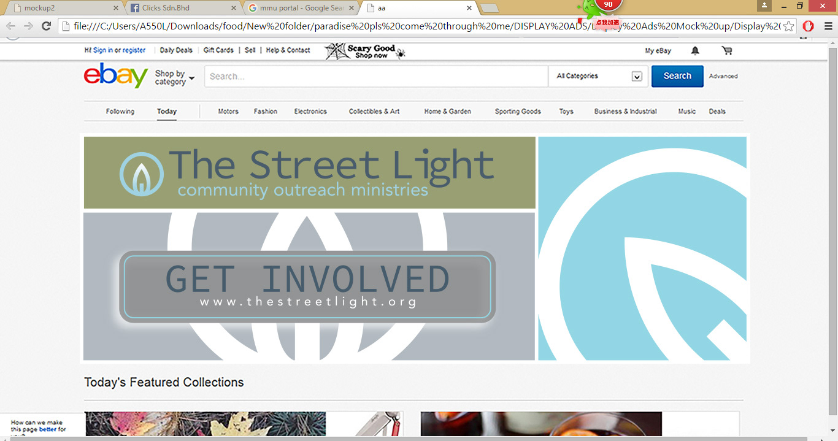Open the eBay shopping cart
Screen dimensions: 838x441
point(727,51)
